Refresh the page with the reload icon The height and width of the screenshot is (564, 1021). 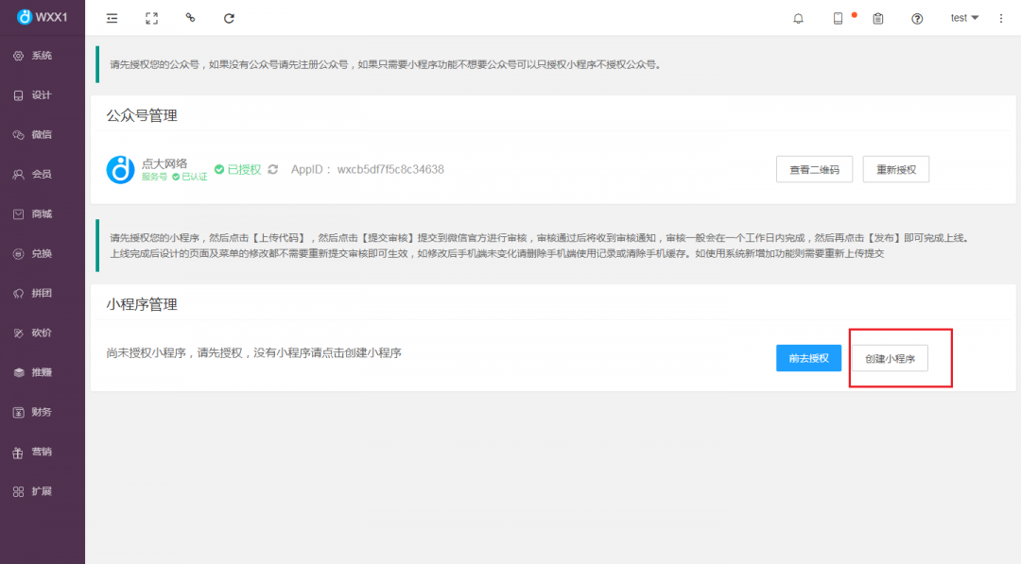(x=228, y=17)
